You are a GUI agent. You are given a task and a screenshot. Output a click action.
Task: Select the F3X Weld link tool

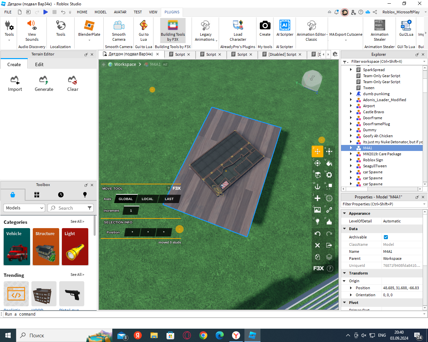pos(329,210)
